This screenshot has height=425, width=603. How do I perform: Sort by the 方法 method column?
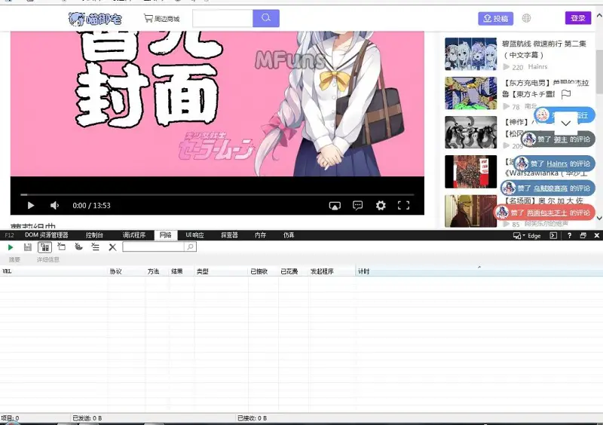pyautogui.click(x=158, y=271)
